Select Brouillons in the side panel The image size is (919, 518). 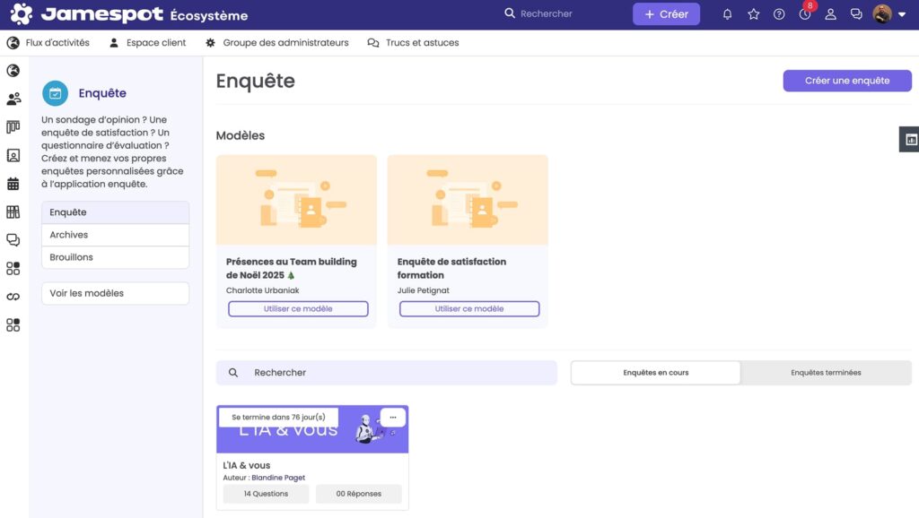tap(116, 257)
